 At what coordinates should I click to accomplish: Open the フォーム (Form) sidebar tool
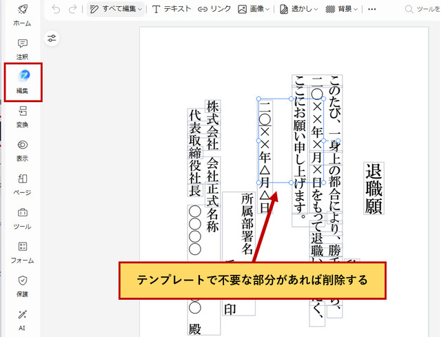(22, 253)
